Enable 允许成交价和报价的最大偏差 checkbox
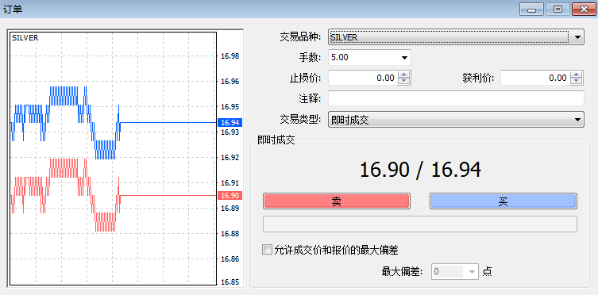The height and width of the screenshot is (295, 598). (268, 250)
